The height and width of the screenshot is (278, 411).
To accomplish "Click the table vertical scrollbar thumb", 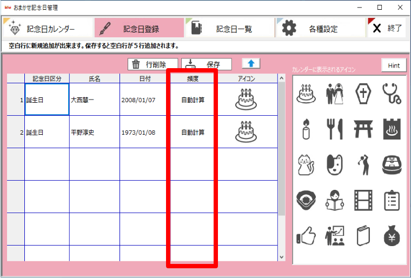I will (x=282, y=148).
